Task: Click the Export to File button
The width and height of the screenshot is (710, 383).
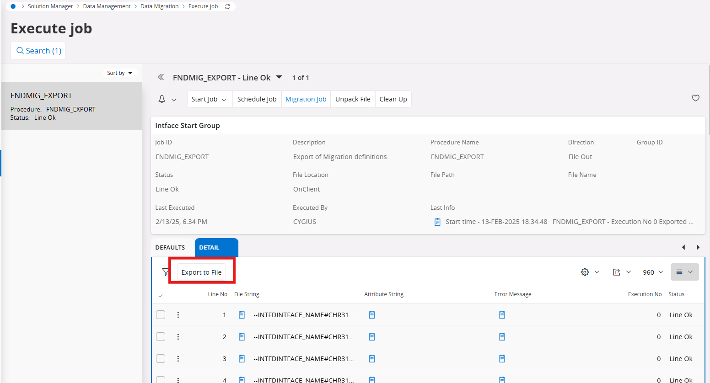Action: click(201, 272)
